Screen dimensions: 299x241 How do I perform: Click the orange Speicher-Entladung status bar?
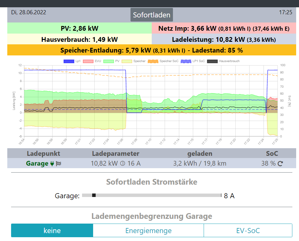[x=151, y=50]
